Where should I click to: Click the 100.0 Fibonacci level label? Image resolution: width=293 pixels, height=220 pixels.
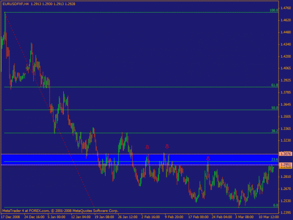pos(274,10)
